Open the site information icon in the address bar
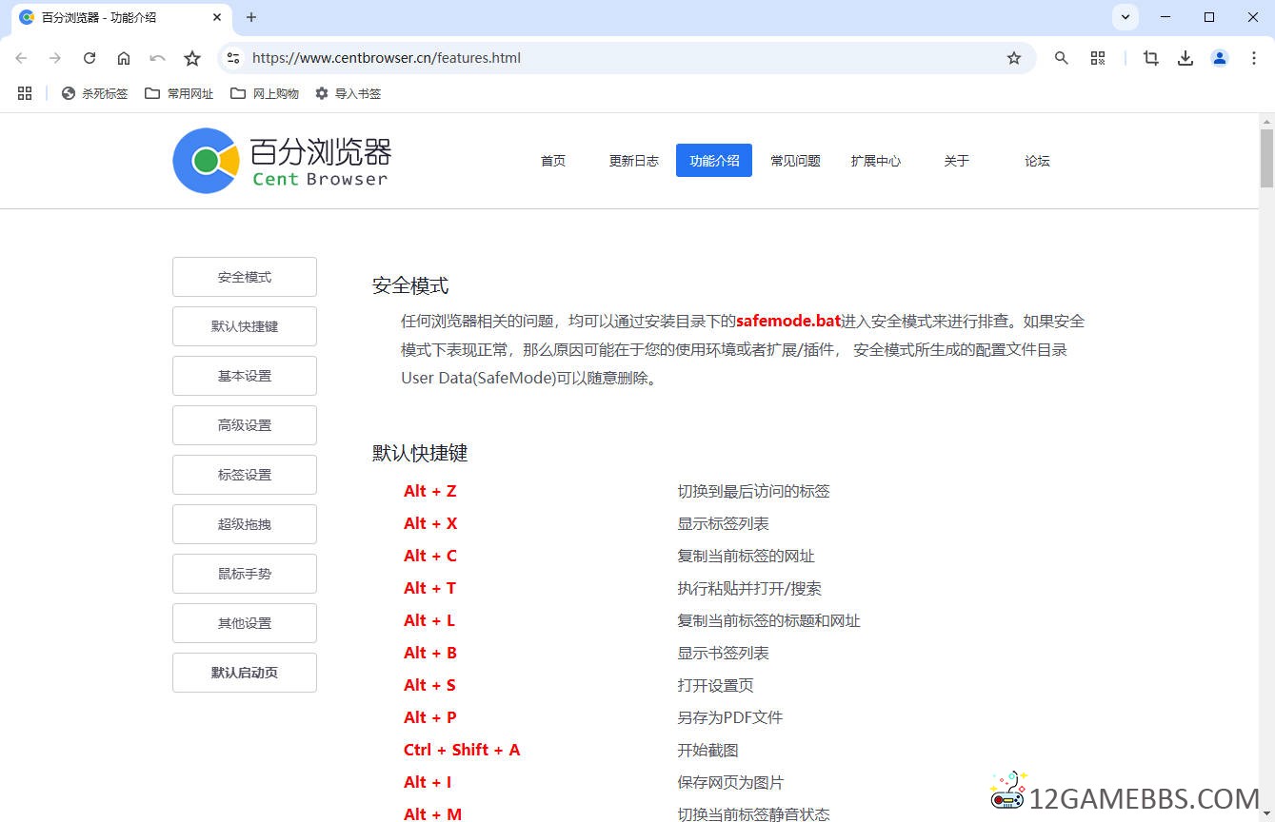 coord(233,58)
